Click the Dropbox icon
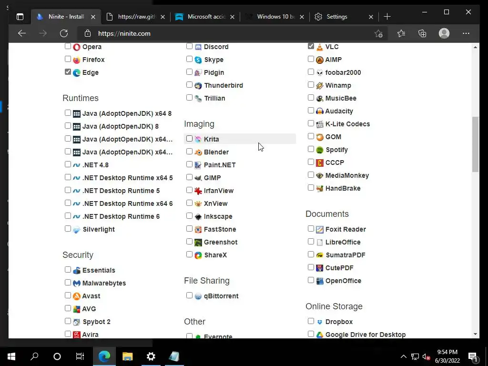This screenshot has width=488, height=366. 320,322
